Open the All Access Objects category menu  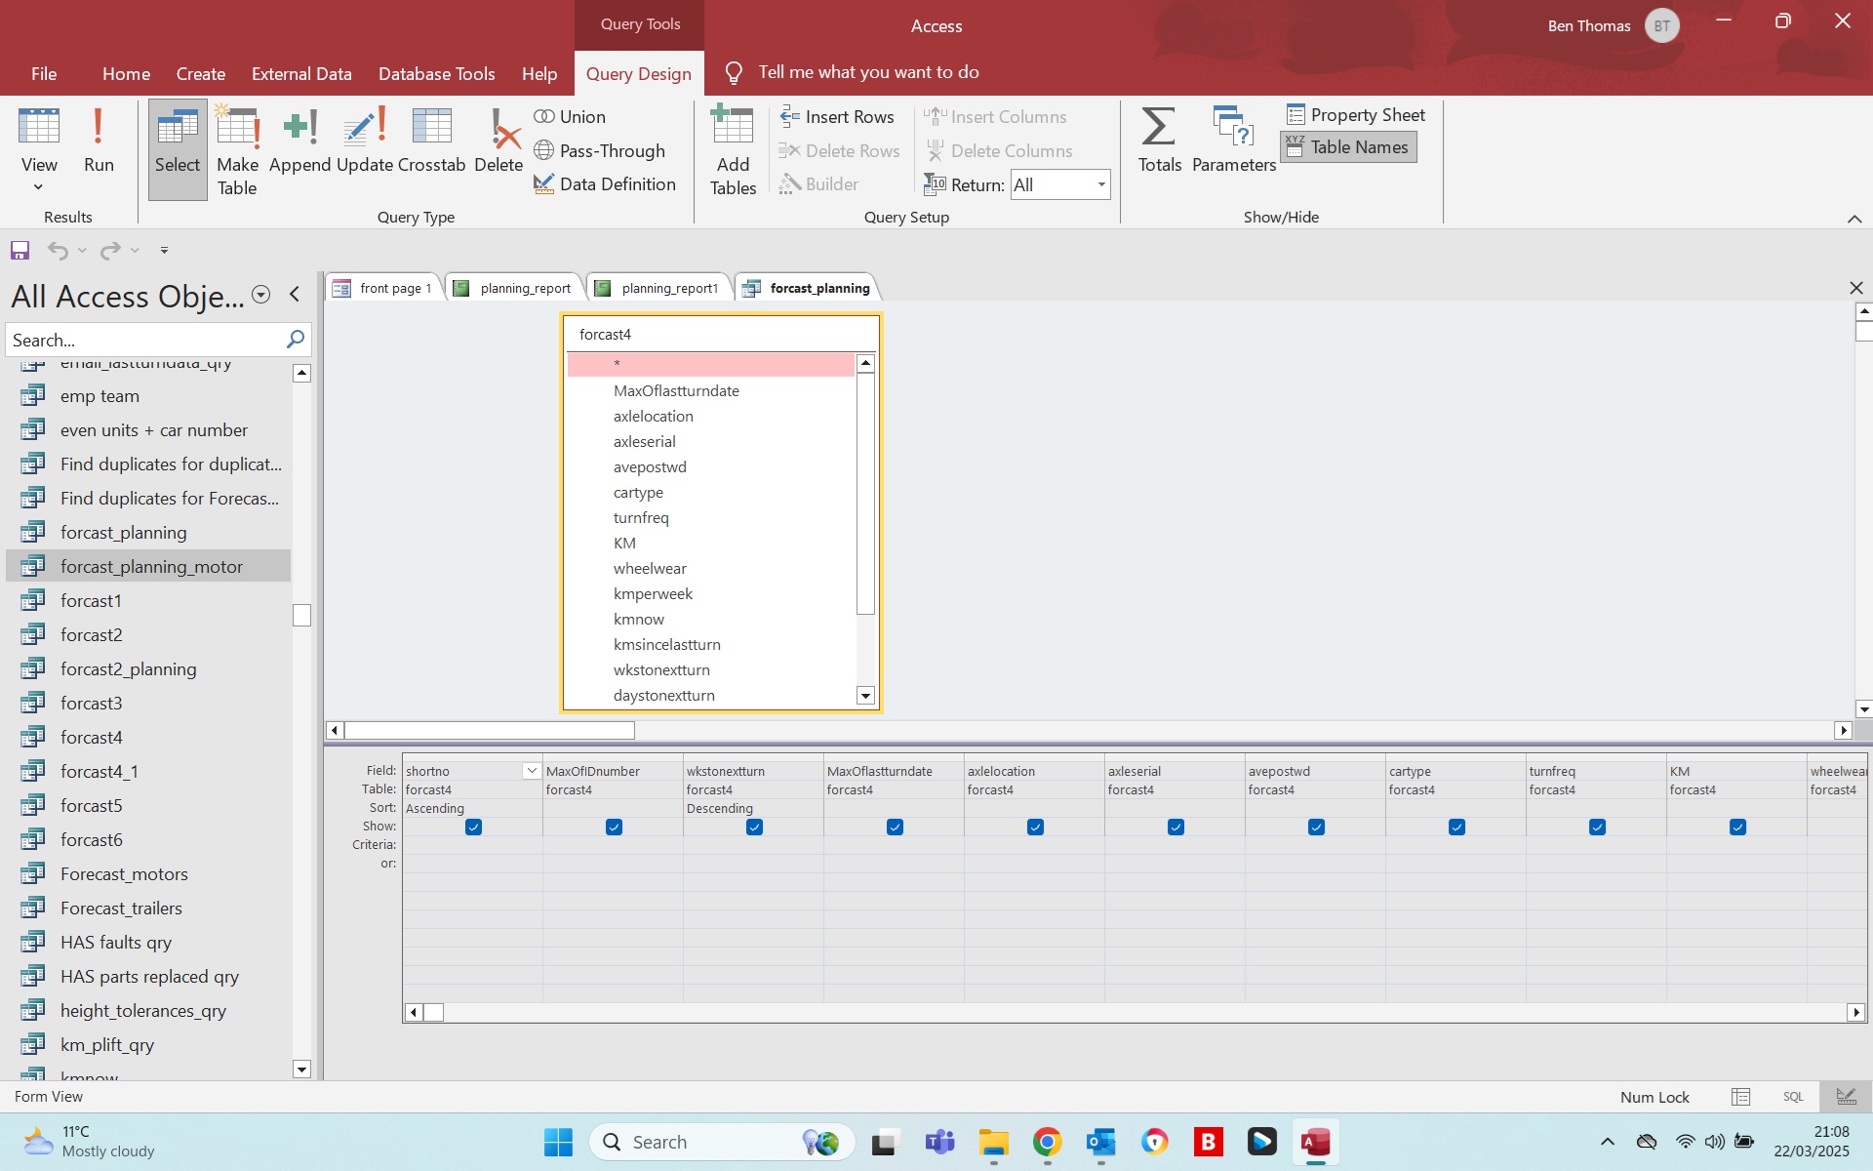260,295
